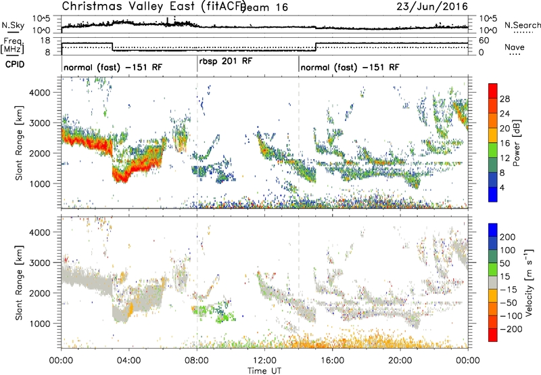Click the 'CPID' row label
Viewport: 541px width, 375px height.
(x=15, y=64)
